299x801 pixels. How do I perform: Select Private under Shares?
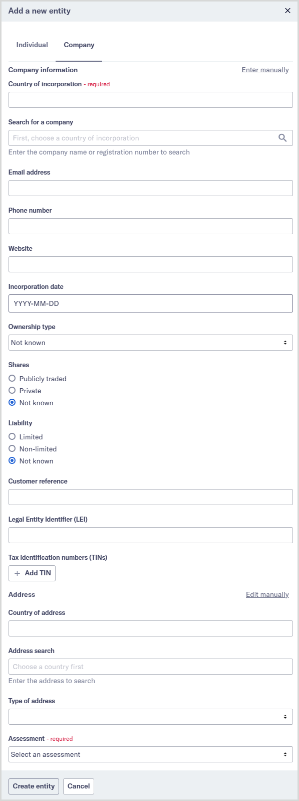pos(12,390)
